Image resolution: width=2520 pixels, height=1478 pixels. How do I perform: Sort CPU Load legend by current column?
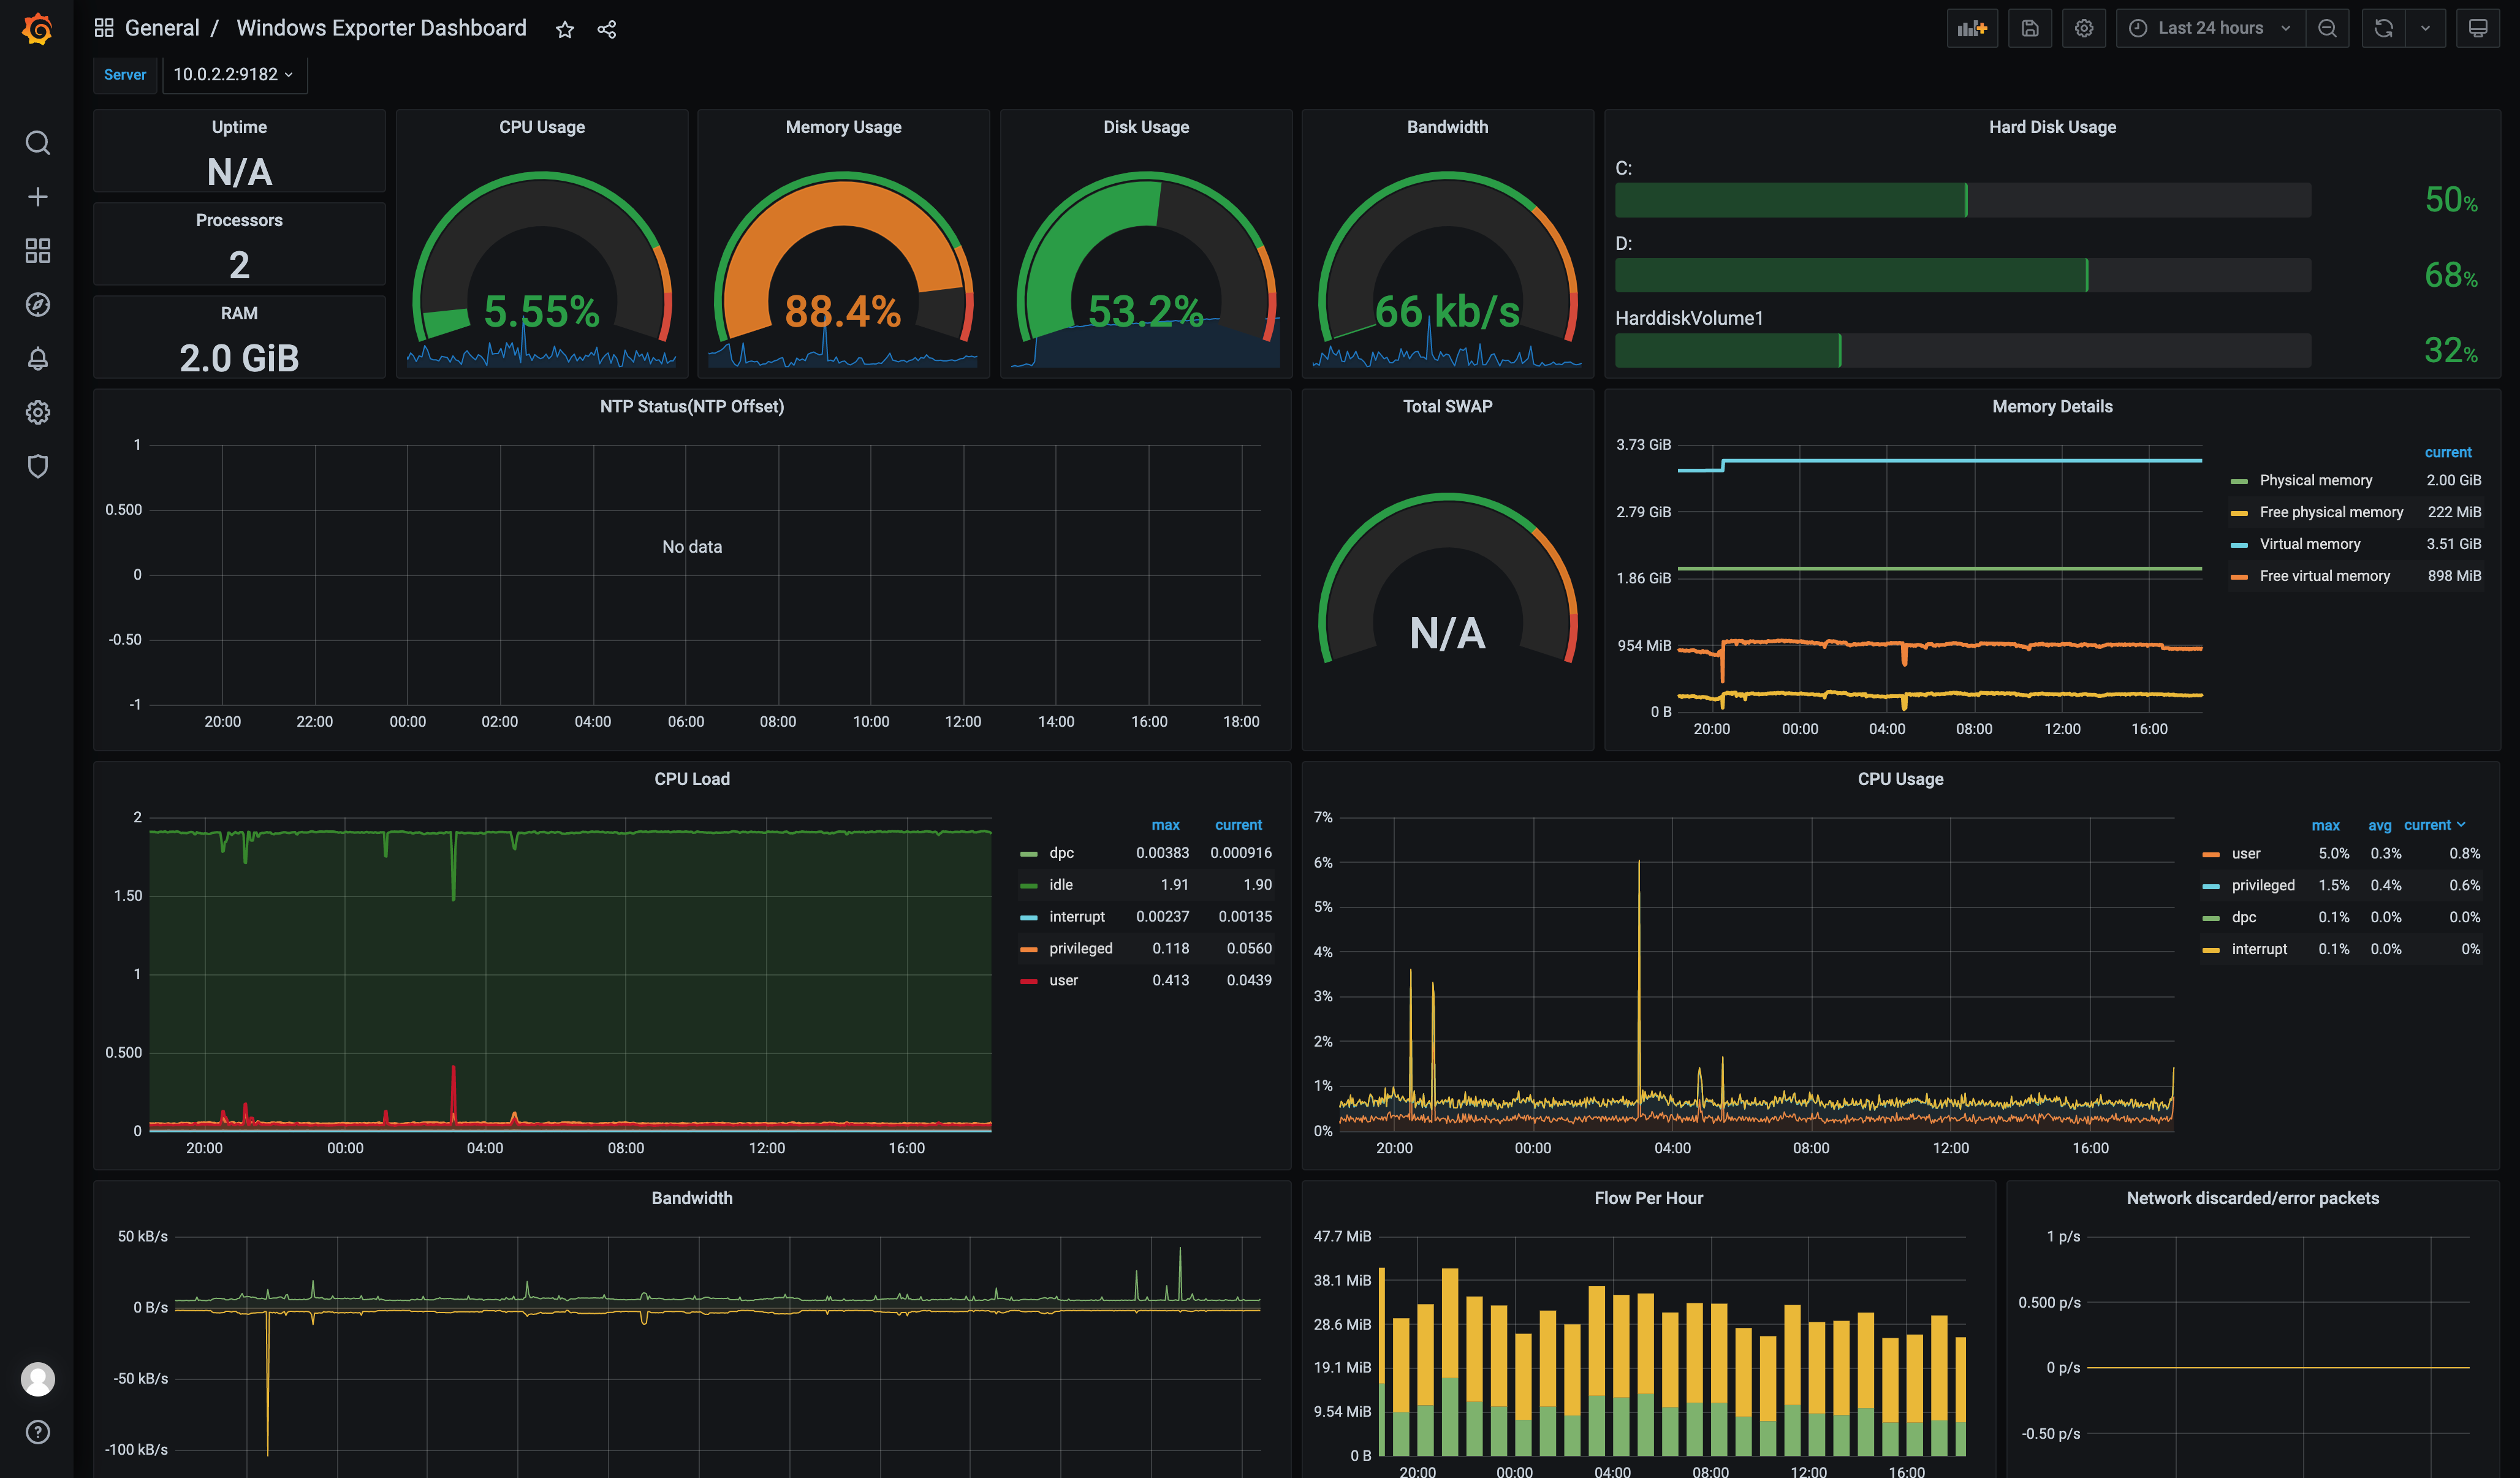1238,825
